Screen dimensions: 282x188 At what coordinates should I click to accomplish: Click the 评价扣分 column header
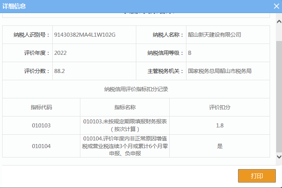[x=219, y=107]
